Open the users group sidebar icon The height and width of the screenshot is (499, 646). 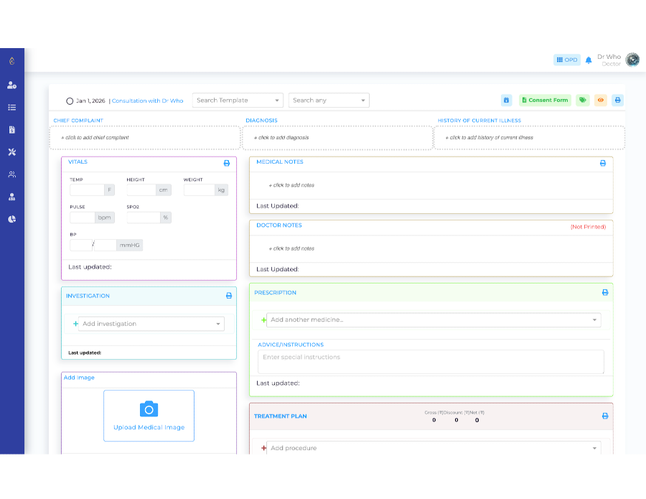pyautogui.click(x=12, y=174)
